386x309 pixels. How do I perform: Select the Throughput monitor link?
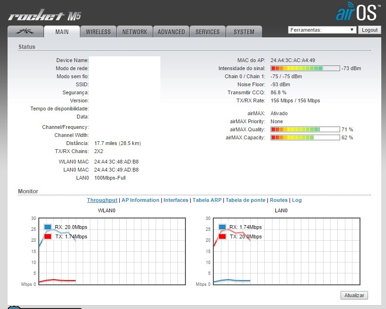(102, 200)
